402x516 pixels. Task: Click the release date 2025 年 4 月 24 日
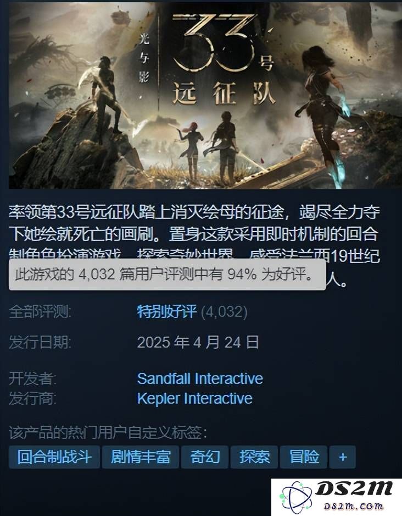click(x=198, y=342)
